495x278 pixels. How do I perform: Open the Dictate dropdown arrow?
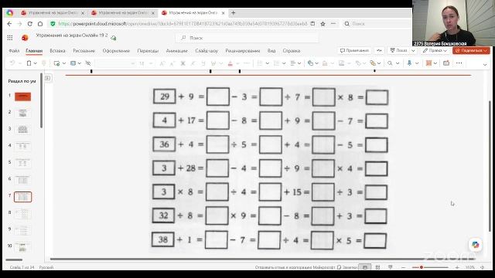[x=417, y=63]
